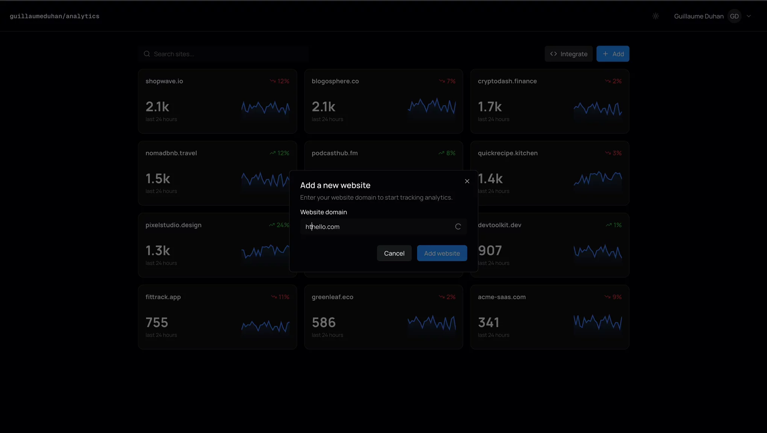Click the cryptodash.finance 2% down trend icon
The image size is (767, 433).
coord(608,81)
